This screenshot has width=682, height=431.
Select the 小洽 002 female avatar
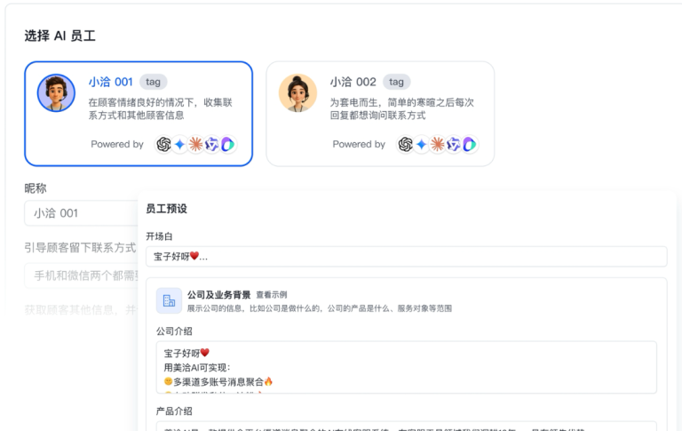298,92
